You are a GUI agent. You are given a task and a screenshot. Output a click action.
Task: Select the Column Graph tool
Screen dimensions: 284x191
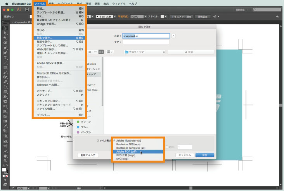pos(5,141)
